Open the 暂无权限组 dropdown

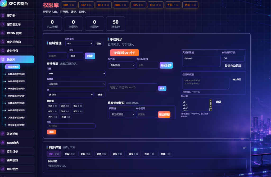122,114
